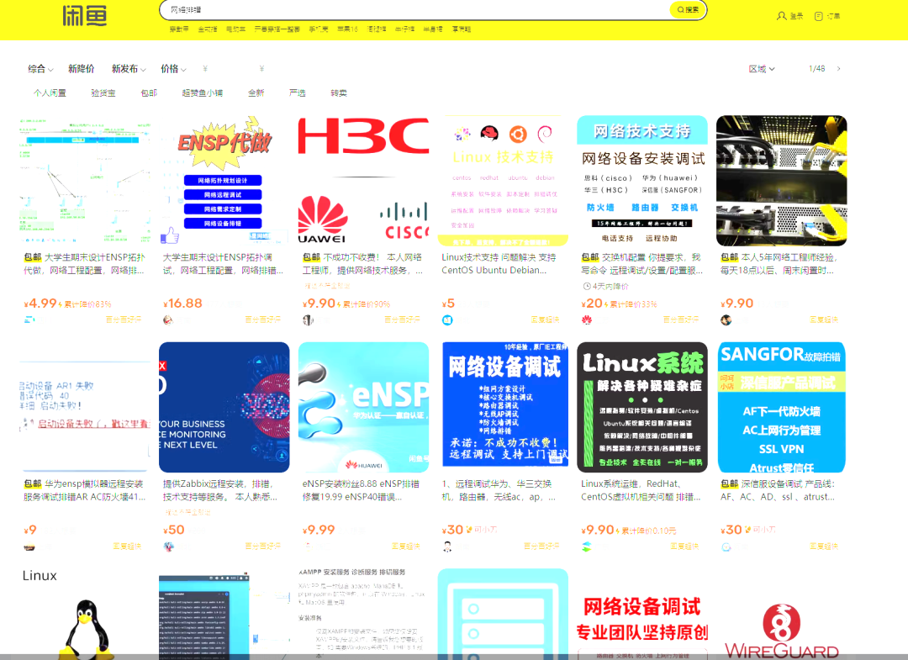Screen dimensions: 908x660
Task: Open 交换机配置 listing title
Action: pyautogui.click(x=642, y=263)
